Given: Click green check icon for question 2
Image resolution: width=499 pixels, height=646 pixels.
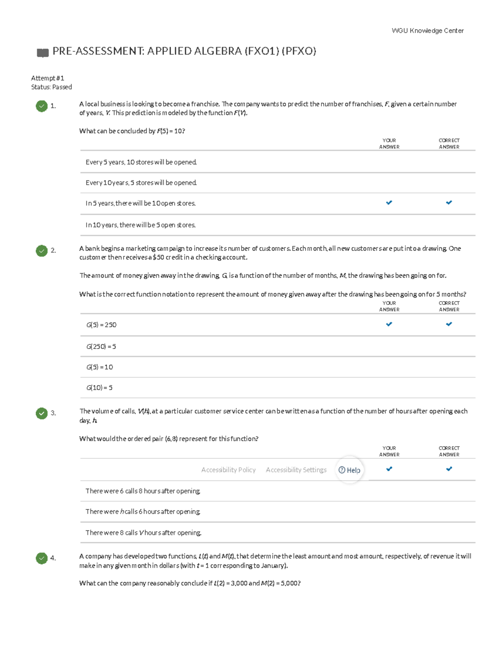Looking at the screenshot, I should 42,250.
